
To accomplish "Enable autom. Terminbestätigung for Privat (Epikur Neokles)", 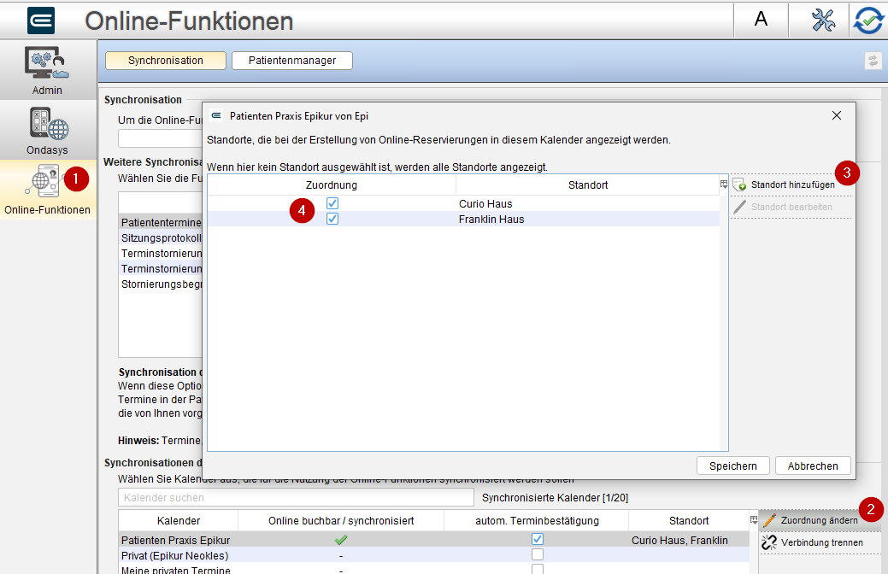I will tap(538, 554).
